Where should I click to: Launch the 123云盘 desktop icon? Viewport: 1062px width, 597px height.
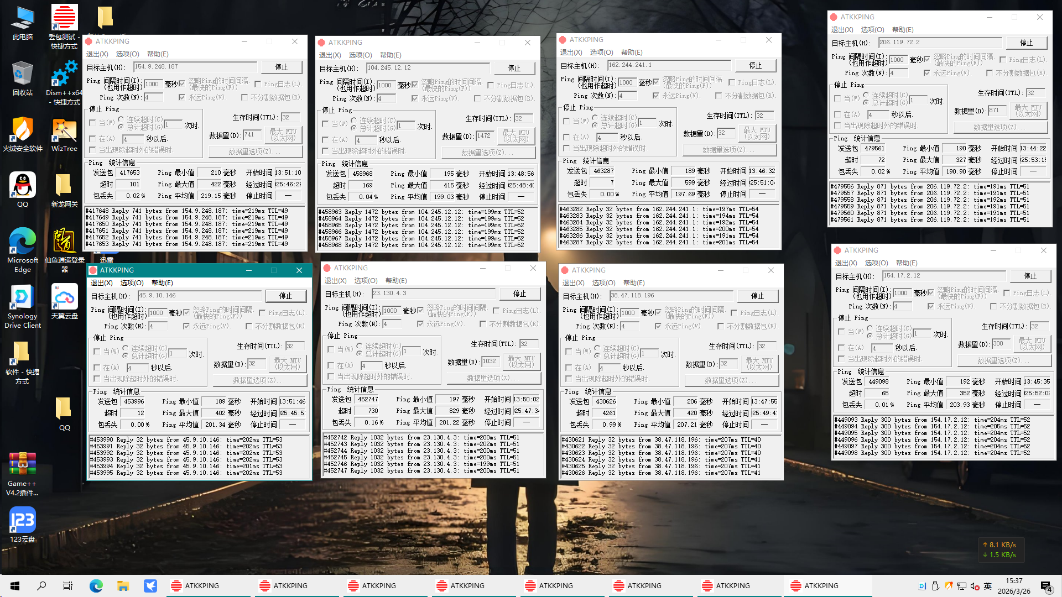[x=23, y=525]
